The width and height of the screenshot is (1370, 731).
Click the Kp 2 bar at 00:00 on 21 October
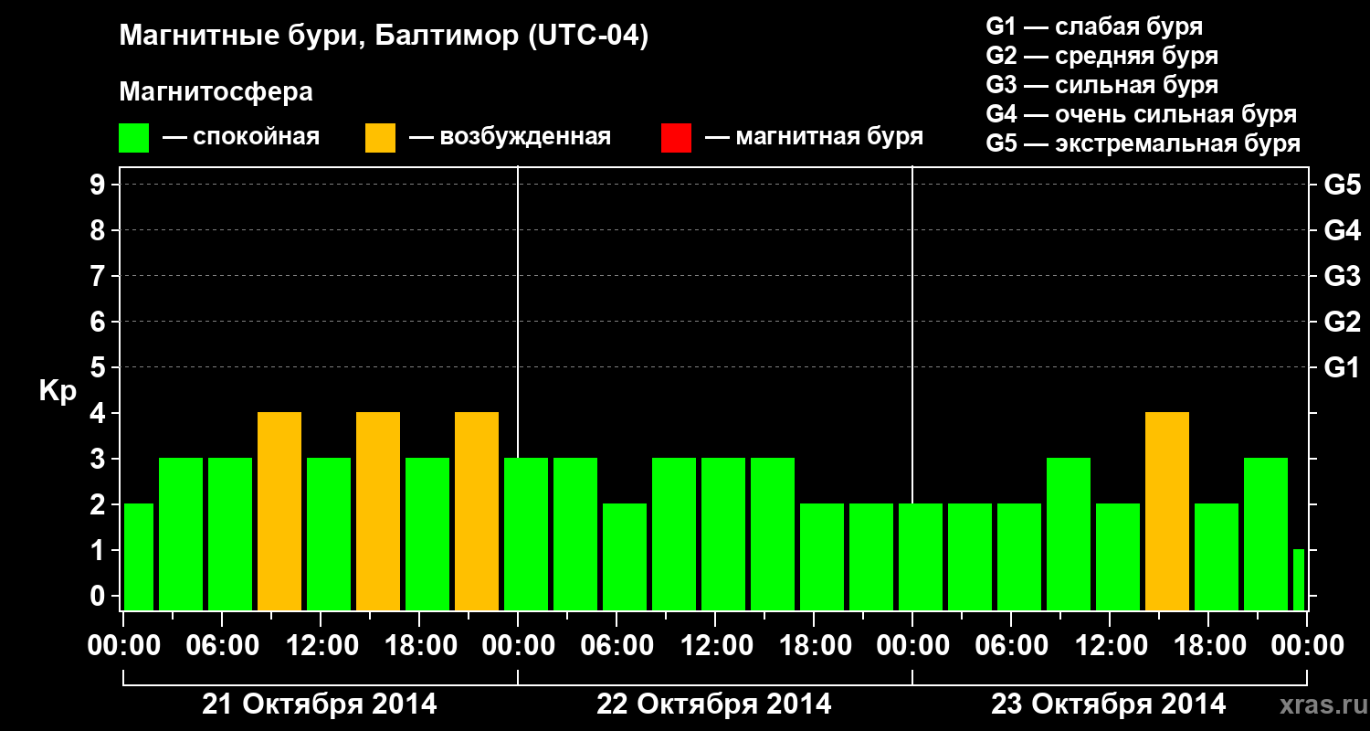[139, 557]
